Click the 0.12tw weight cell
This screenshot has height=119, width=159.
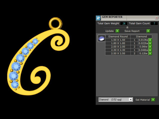(x=143, y=54)
